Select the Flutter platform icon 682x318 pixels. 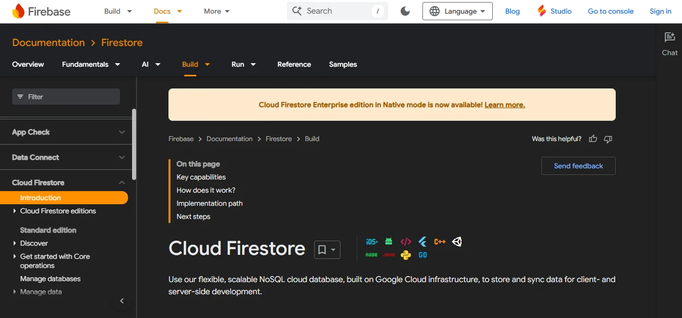pyautogui.click(x=422, y=242)
